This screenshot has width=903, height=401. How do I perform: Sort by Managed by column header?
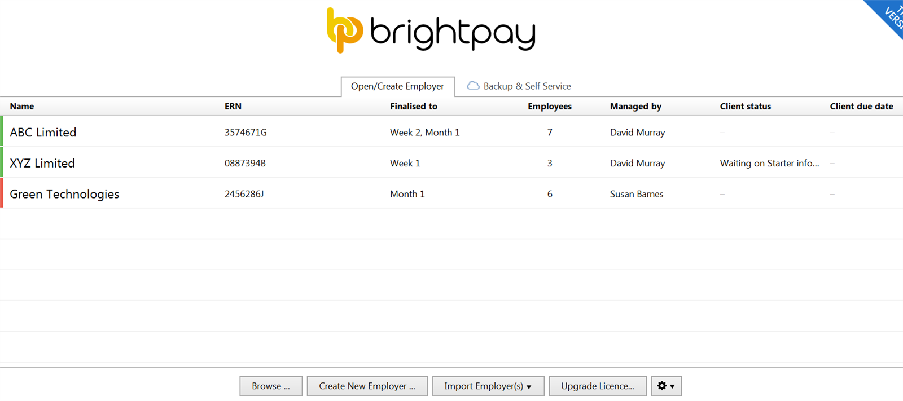635,106
